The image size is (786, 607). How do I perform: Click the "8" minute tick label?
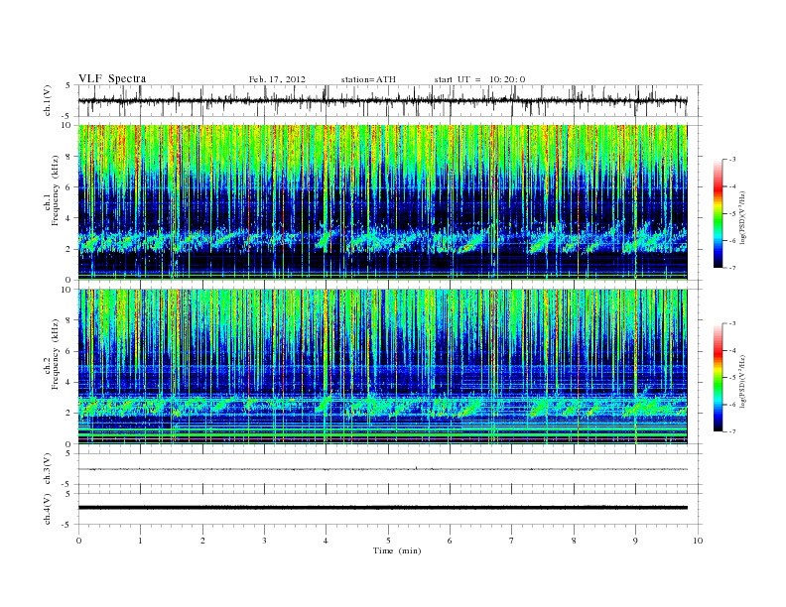point(574,541)
